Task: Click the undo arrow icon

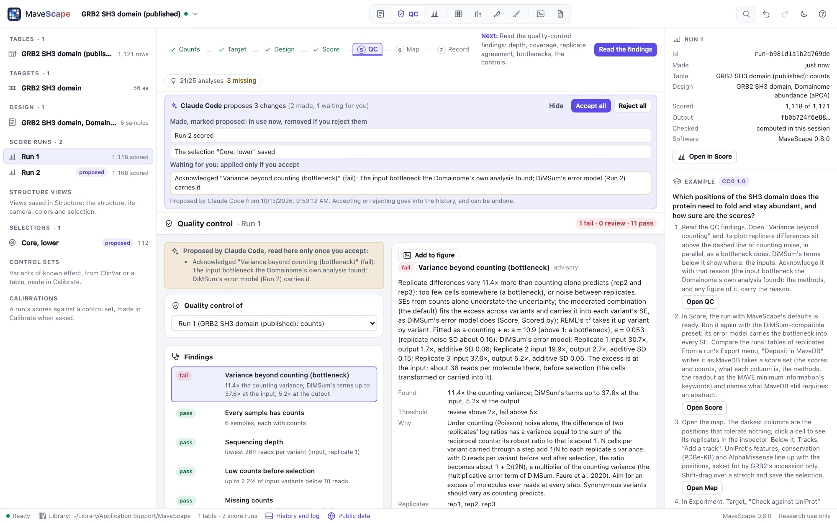Action: (766, 14)
